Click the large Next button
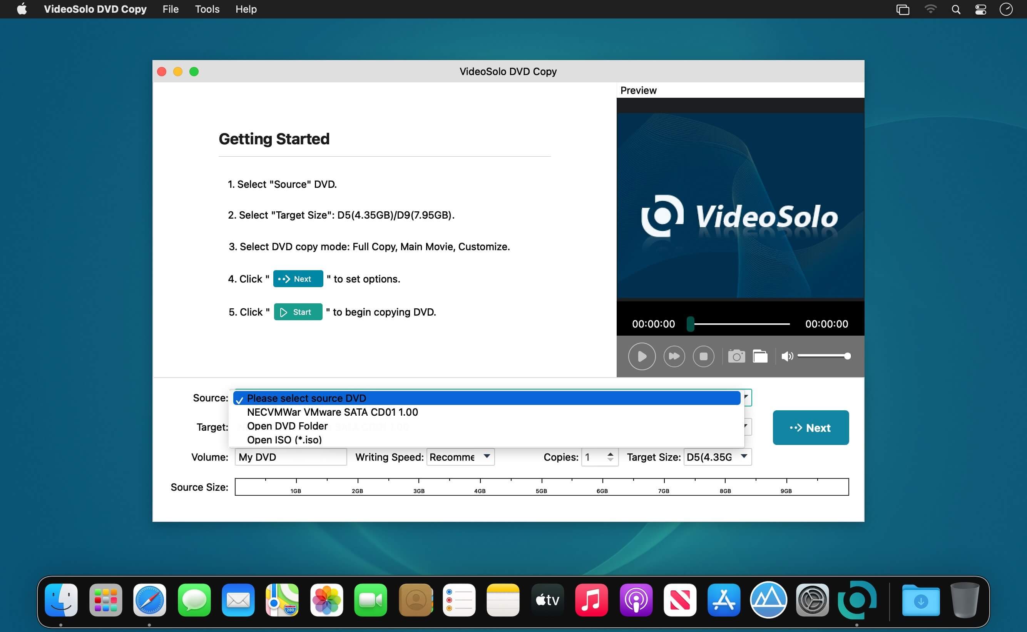This screenshot has height=632, width=1027. coord(810,428)
